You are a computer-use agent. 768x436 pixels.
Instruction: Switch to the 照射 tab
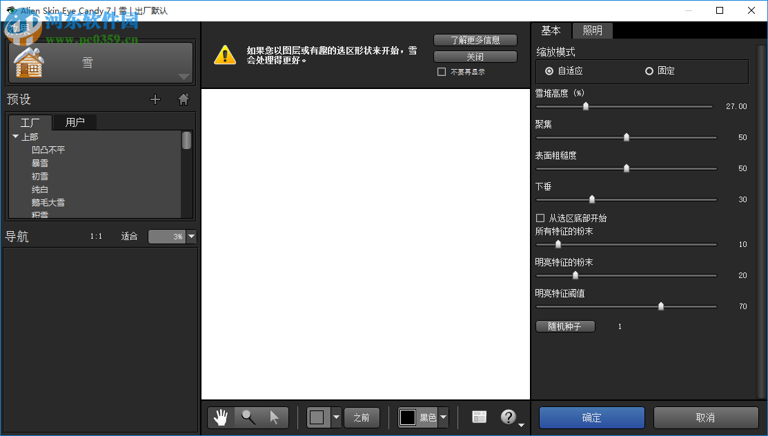(x=592, y=30)
